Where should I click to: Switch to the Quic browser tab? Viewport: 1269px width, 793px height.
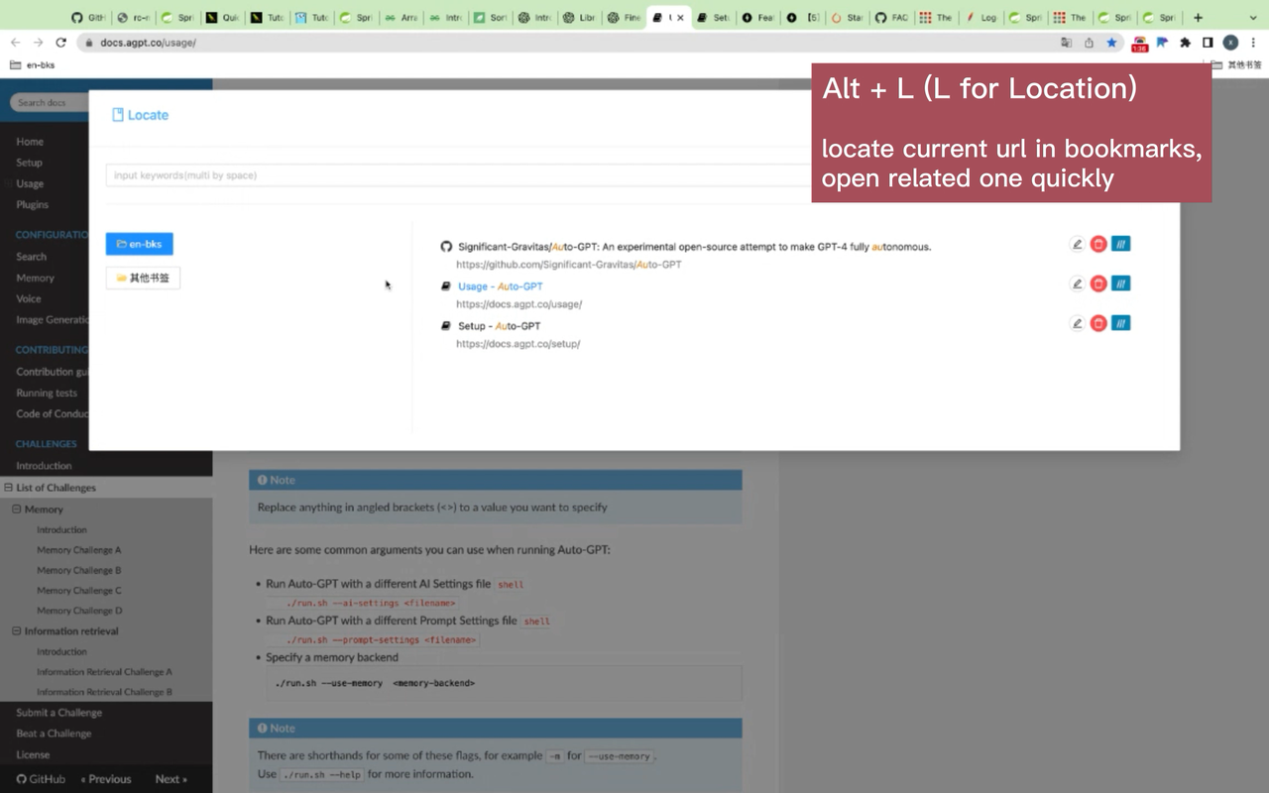pyautogui.click(x=223, y=17)
